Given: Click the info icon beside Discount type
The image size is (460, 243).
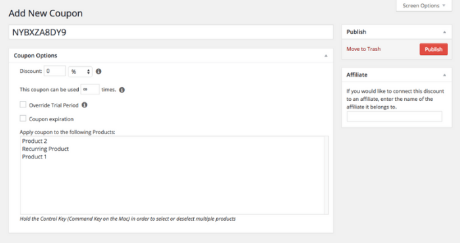Looking at the screenshot, I should 99,71.
